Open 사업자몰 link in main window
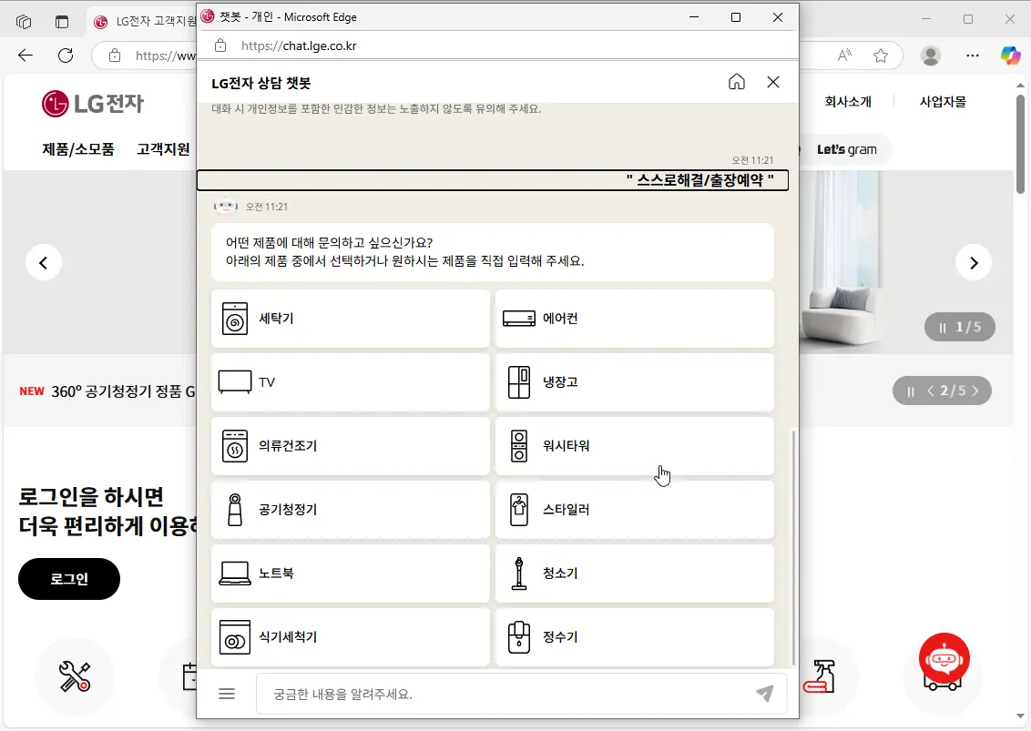Image resolution: width=1031 pixels, height=731 pixels. (943, 101)
